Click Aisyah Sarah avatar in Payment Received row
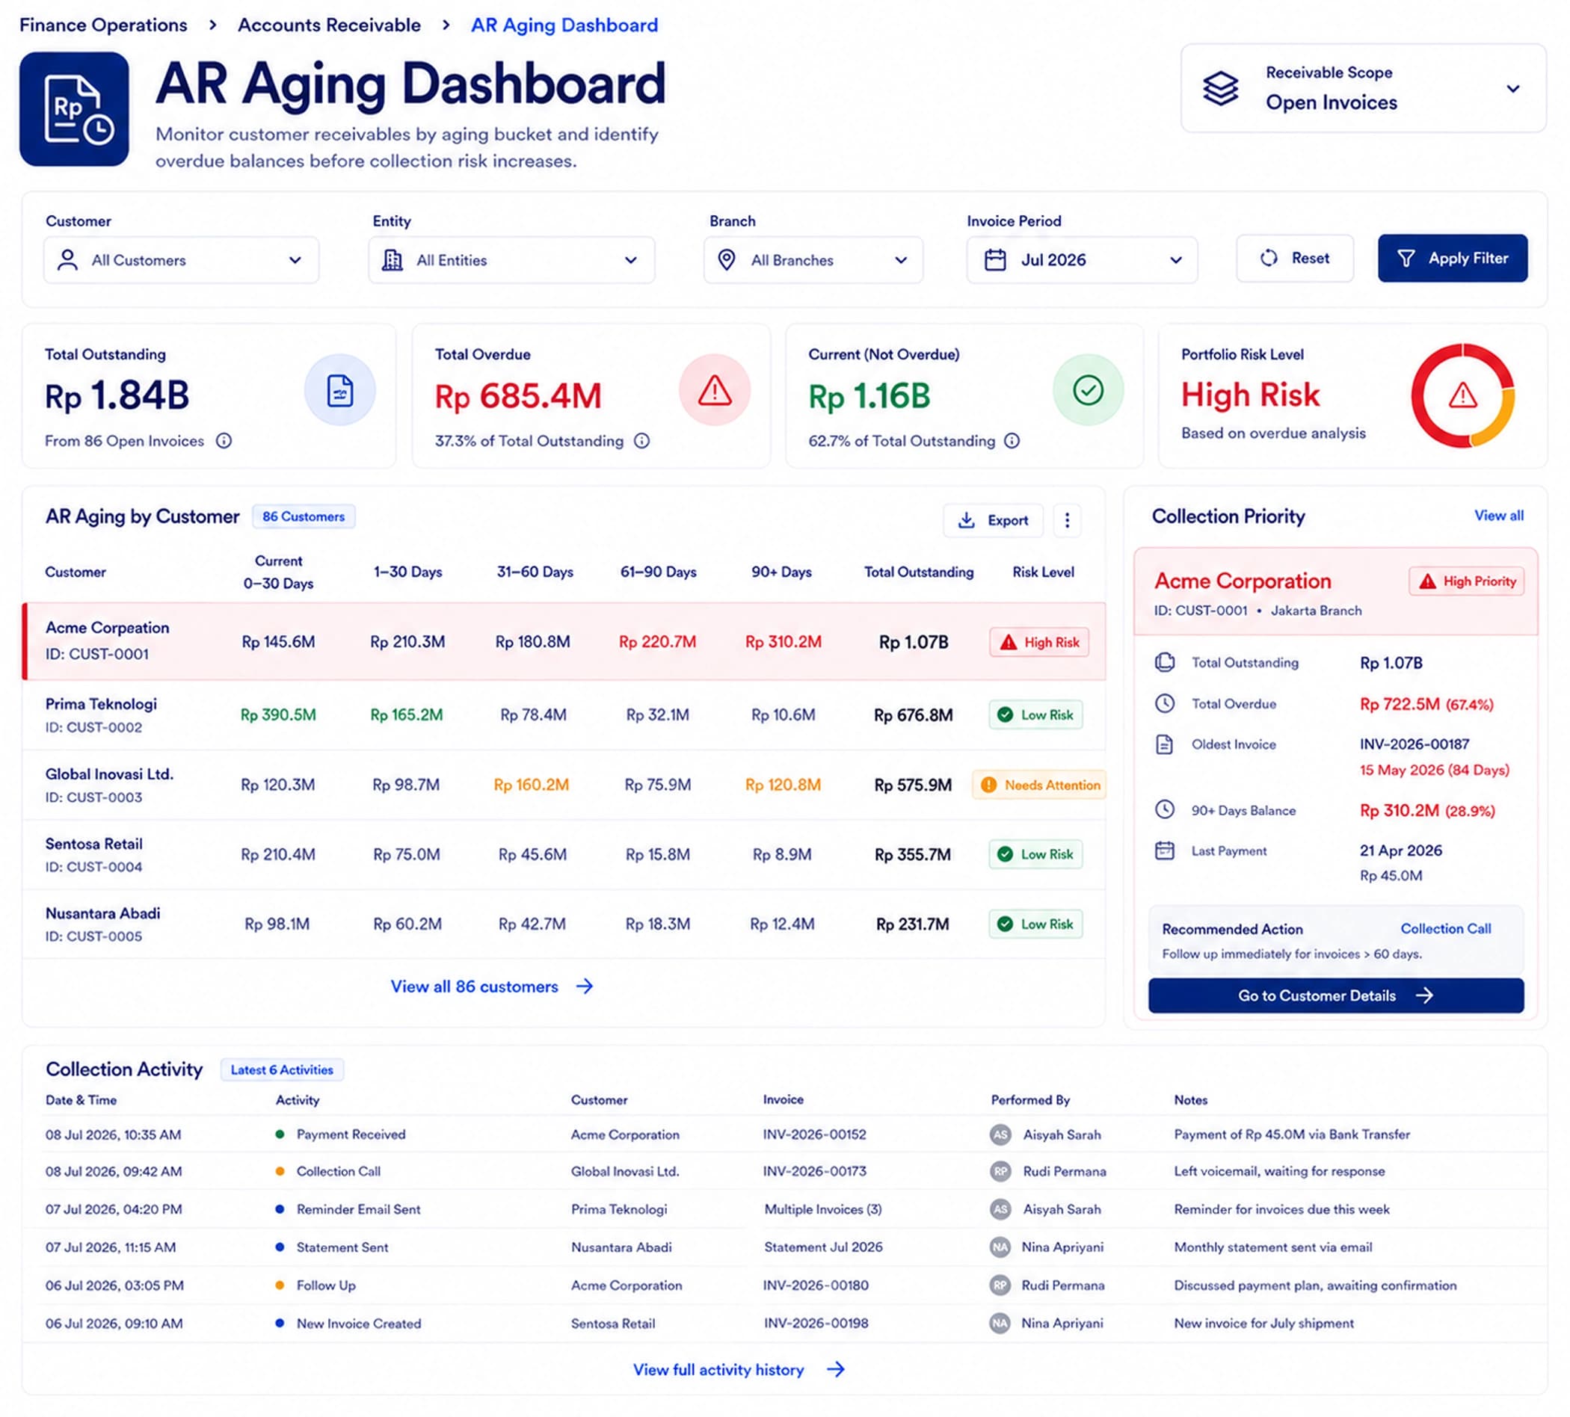Screen dimensions: 1570x1417 (1000, 1134)
